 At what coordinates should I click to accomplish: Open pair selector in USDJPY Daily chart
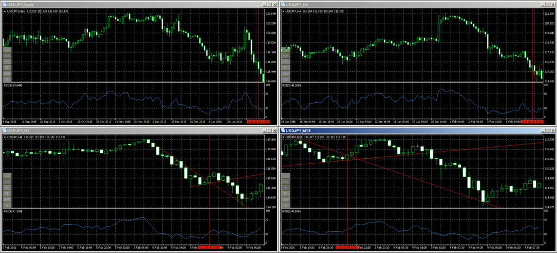(x=7, y=73)
